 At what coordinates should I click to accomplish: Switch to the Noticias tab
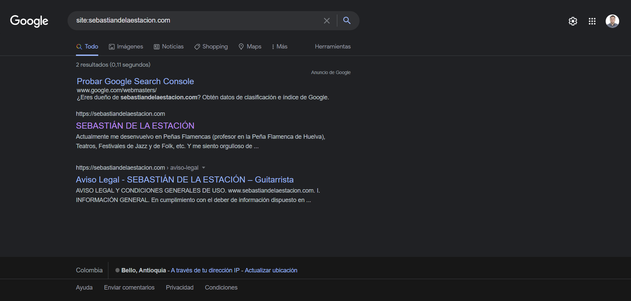(x=168, y=46)
